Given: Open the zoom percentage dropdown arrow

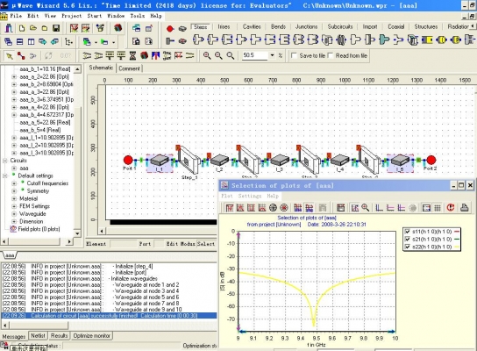Looking at the screenshot, I should coord(272,55).
